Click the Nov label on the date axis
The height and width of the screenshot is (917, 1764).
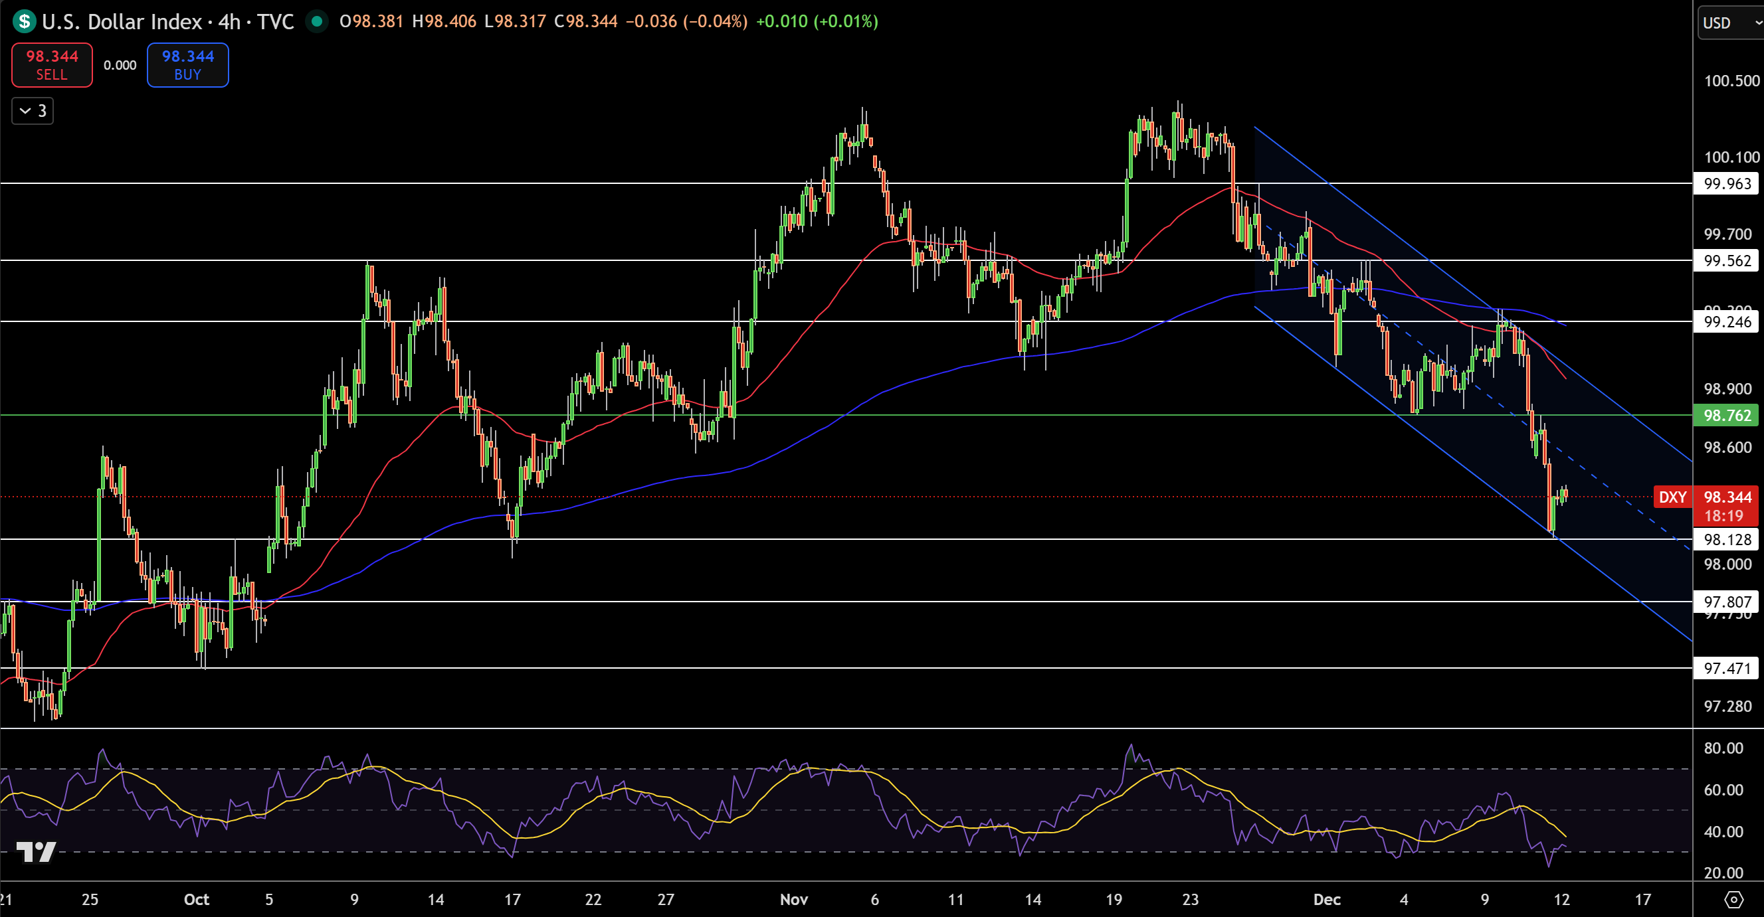pos(793,899)
